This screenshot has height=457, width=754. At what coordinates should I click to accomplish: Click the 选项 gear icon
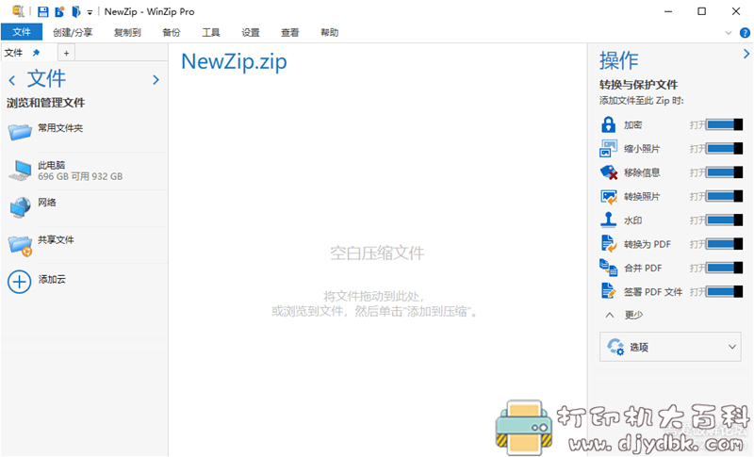(x=615, y=347)
